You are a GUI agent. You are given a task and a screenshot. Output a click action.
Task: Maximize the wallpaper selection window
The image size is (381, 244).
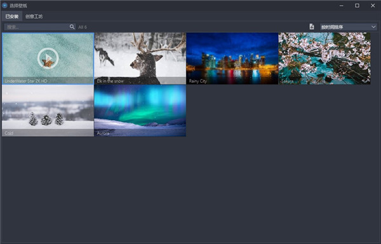(x=357, y=5)
